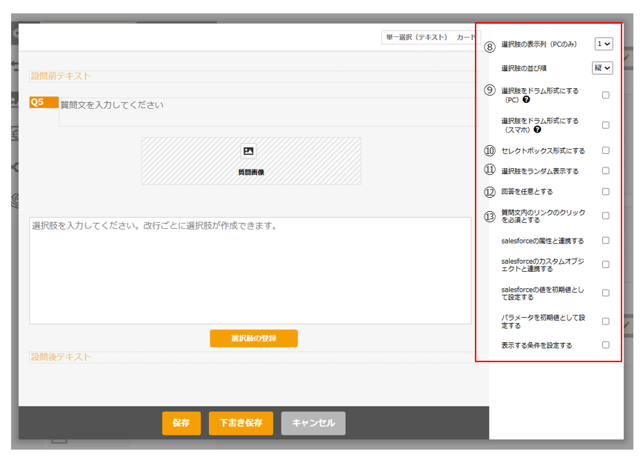643x460 pixels.
Task: Click the question text input for Q5
Action: (268, 112)
